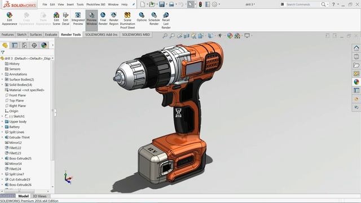Expand Extrude-Thin4 feature
Viewport: 361px width, 203px height.
tap(2, 138)
